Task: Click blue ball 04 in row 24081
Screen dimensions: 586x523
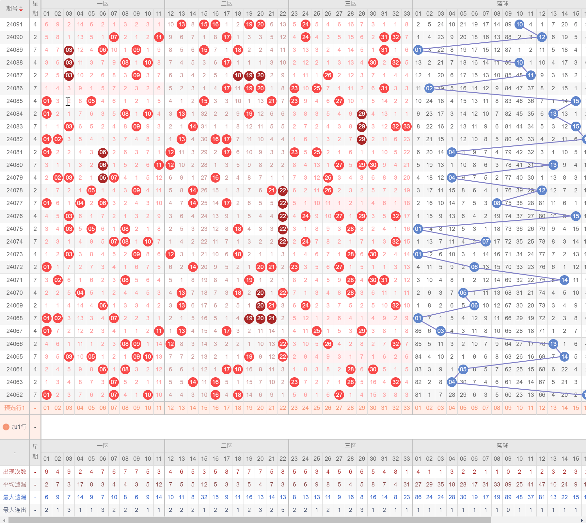Action: (452, 152)
